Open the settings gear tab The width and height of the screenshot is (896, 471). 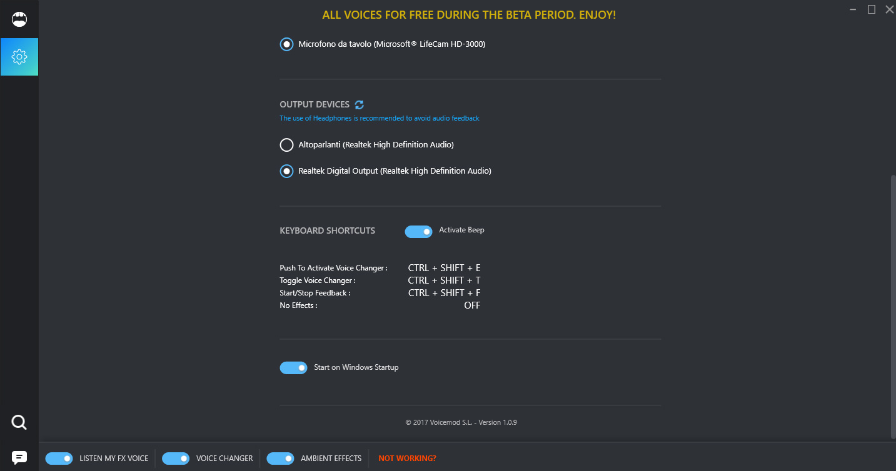(19, 57)
